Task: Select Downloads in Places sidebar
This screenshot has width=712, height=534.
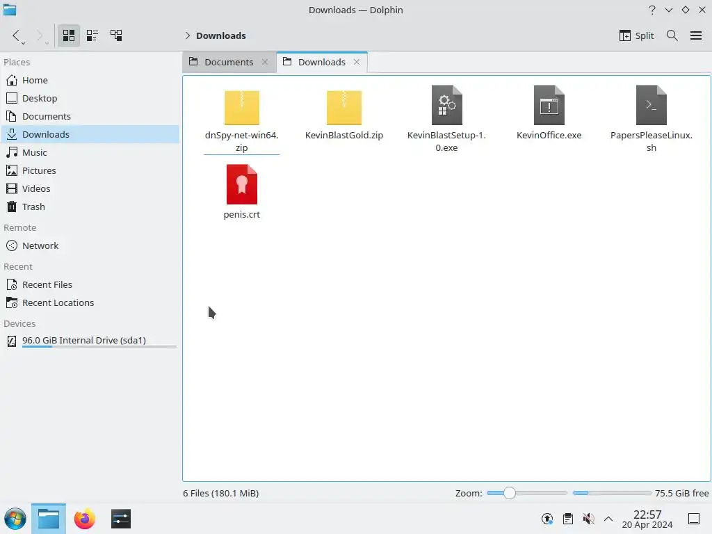Action: [90, 135]
